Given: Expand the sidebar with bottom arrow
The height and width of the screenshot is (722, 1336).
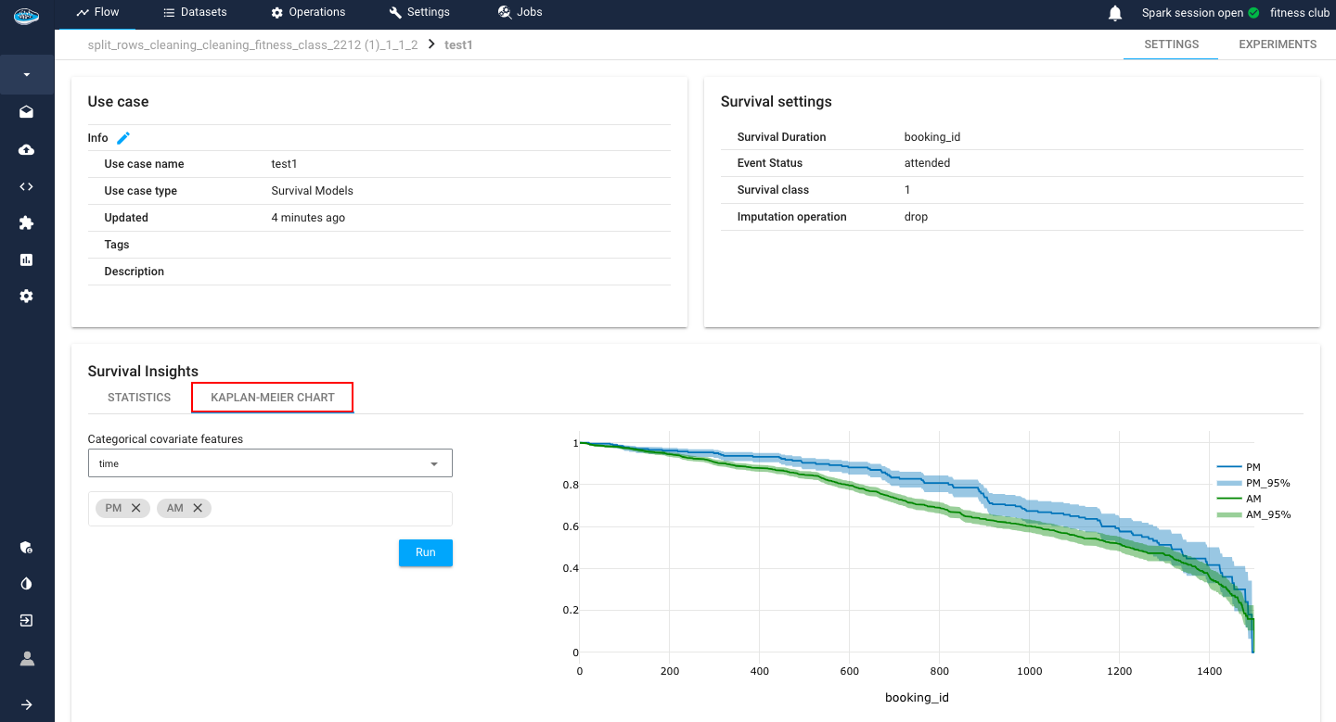Looking at the screenshot, I should pos(27,704).
